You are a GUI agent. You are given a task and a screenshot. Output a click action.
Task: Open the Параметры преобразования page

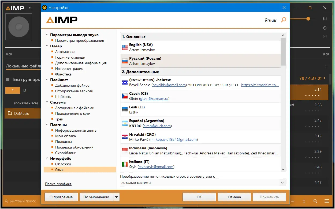click(x=80, y=40)
